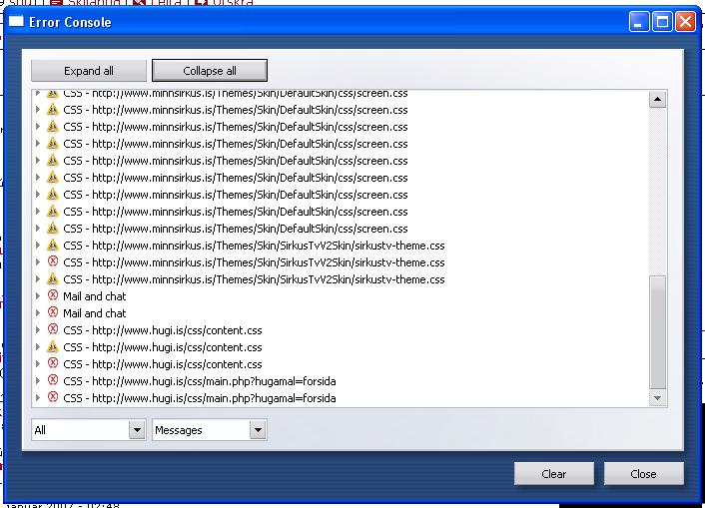The image size is (705, 508).
Task: Click warning icon of last screen.css row
Action: coord(53,228)
